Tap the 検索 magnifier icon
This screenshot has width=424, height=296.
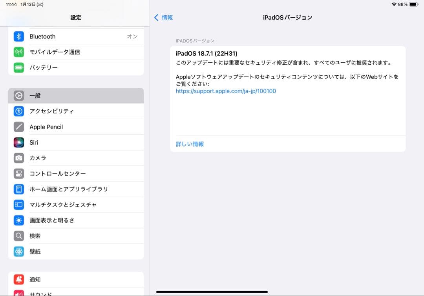tap(19, 236)
